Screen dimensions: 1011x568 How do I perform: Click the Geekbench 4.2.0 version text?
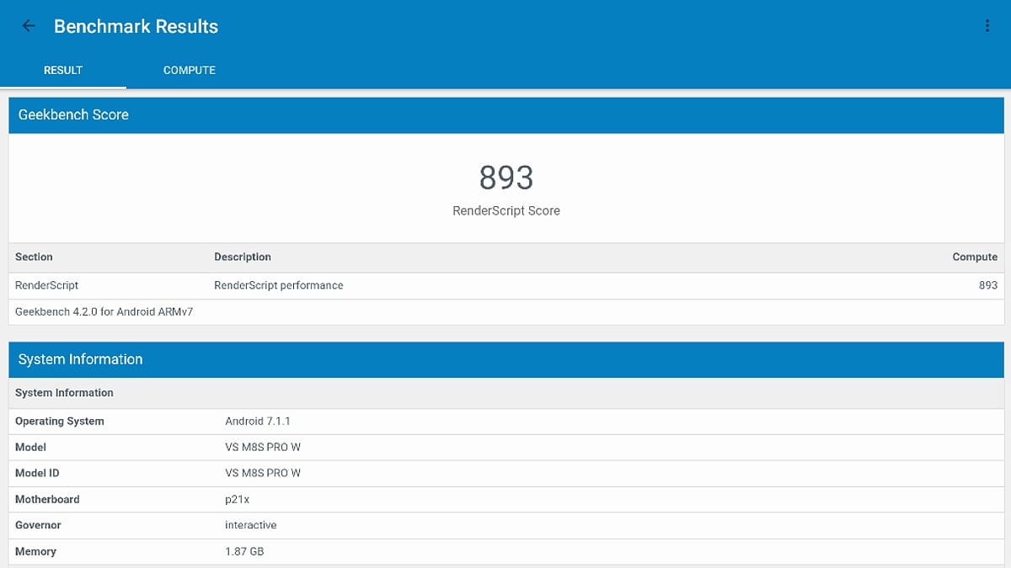104,311
